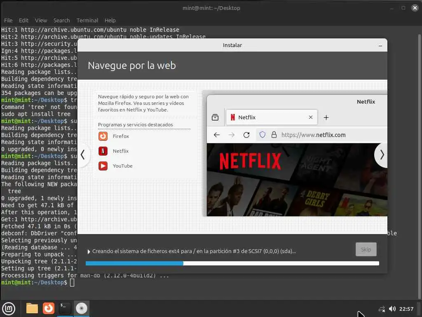Open the terminal Search menu
This screenshot has height=317, width=422.
pos(61,21)
